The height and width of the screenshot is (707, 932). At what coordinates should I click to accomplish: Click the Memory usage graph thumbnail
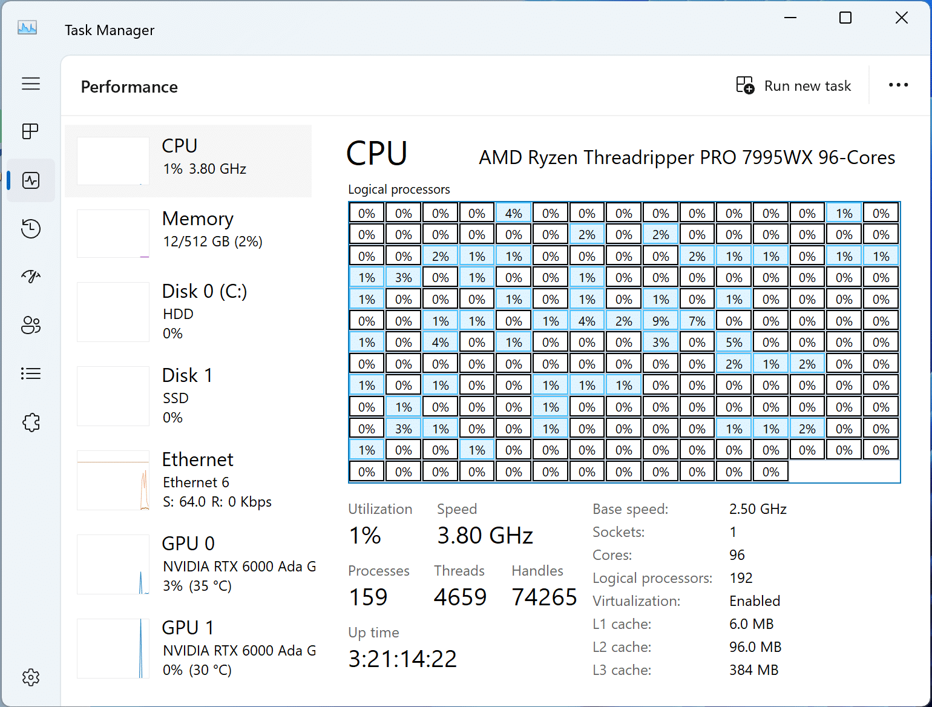point(113,233)
